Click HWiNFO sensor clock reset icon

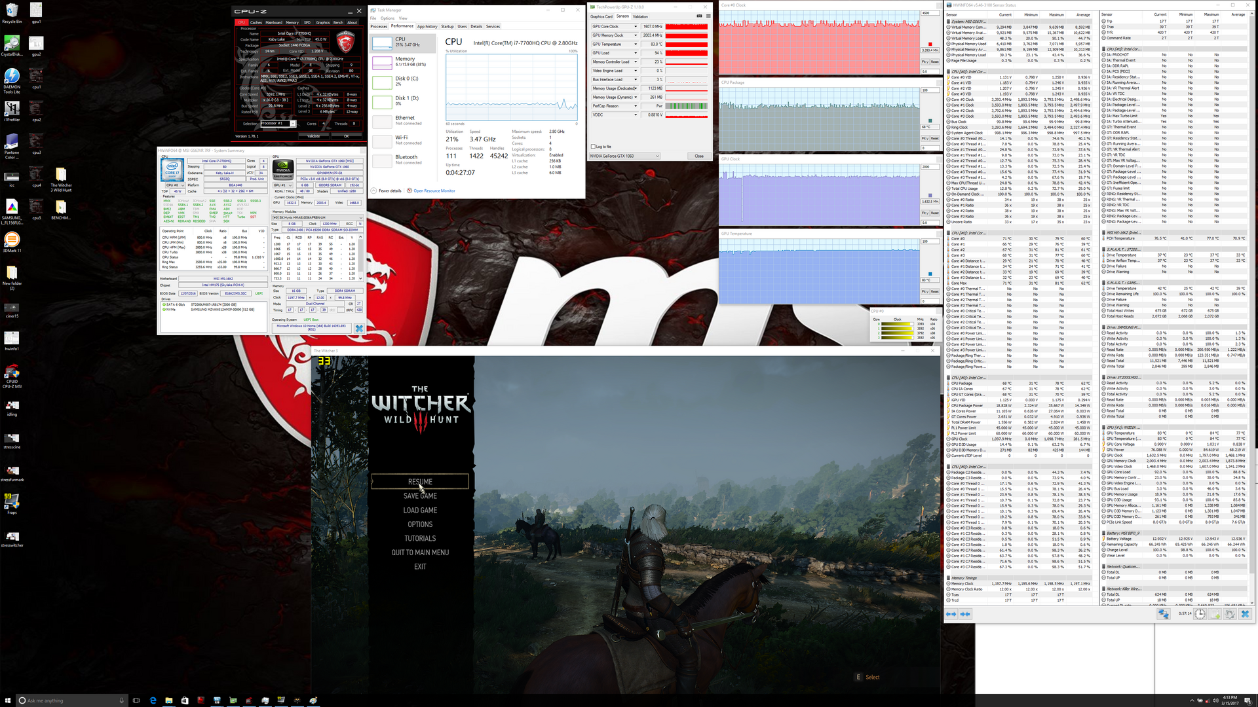1200,614
